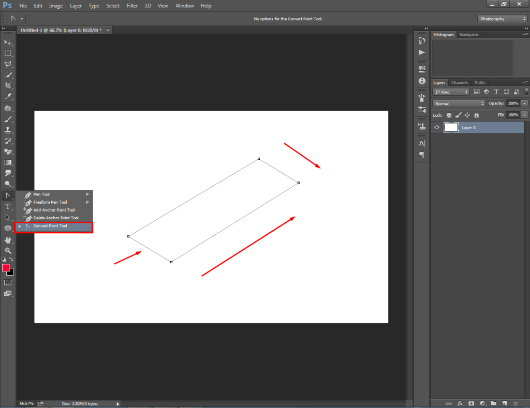
Task: Click the trash icon to delete layer
Action: (515, 403)
